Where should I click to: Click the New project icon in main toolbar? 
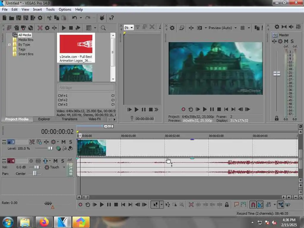coord(4,18)
